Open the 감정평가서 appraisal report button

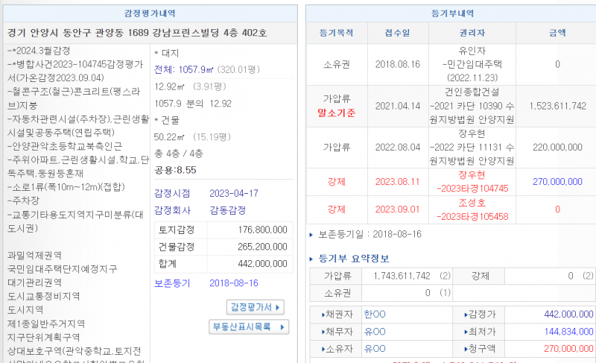(256, 306)
